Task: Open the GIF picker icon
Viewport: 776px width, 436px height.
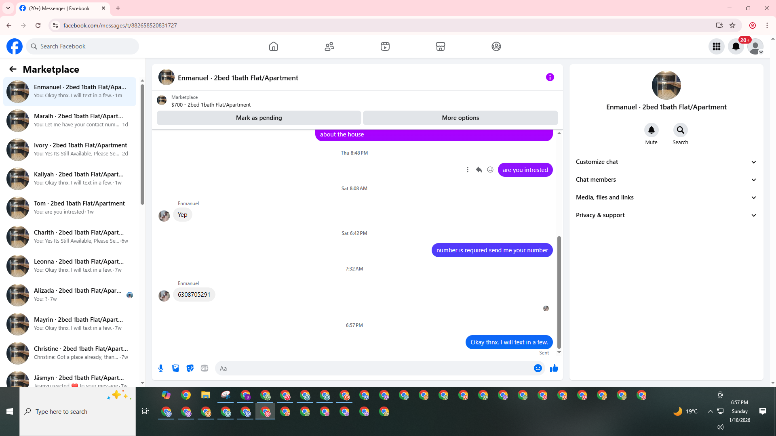Action: 205,368
